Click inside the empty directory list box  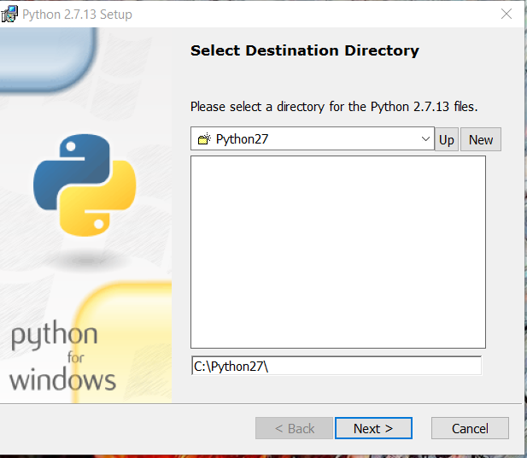(338, 252)
